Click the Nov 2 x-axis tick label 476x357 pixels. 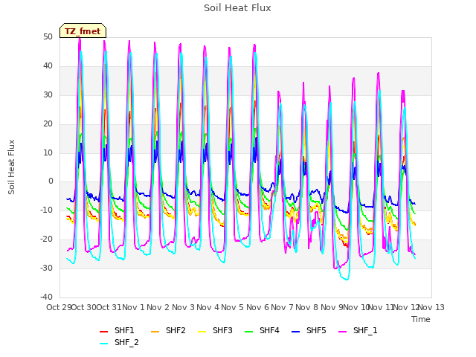point(158,307)
